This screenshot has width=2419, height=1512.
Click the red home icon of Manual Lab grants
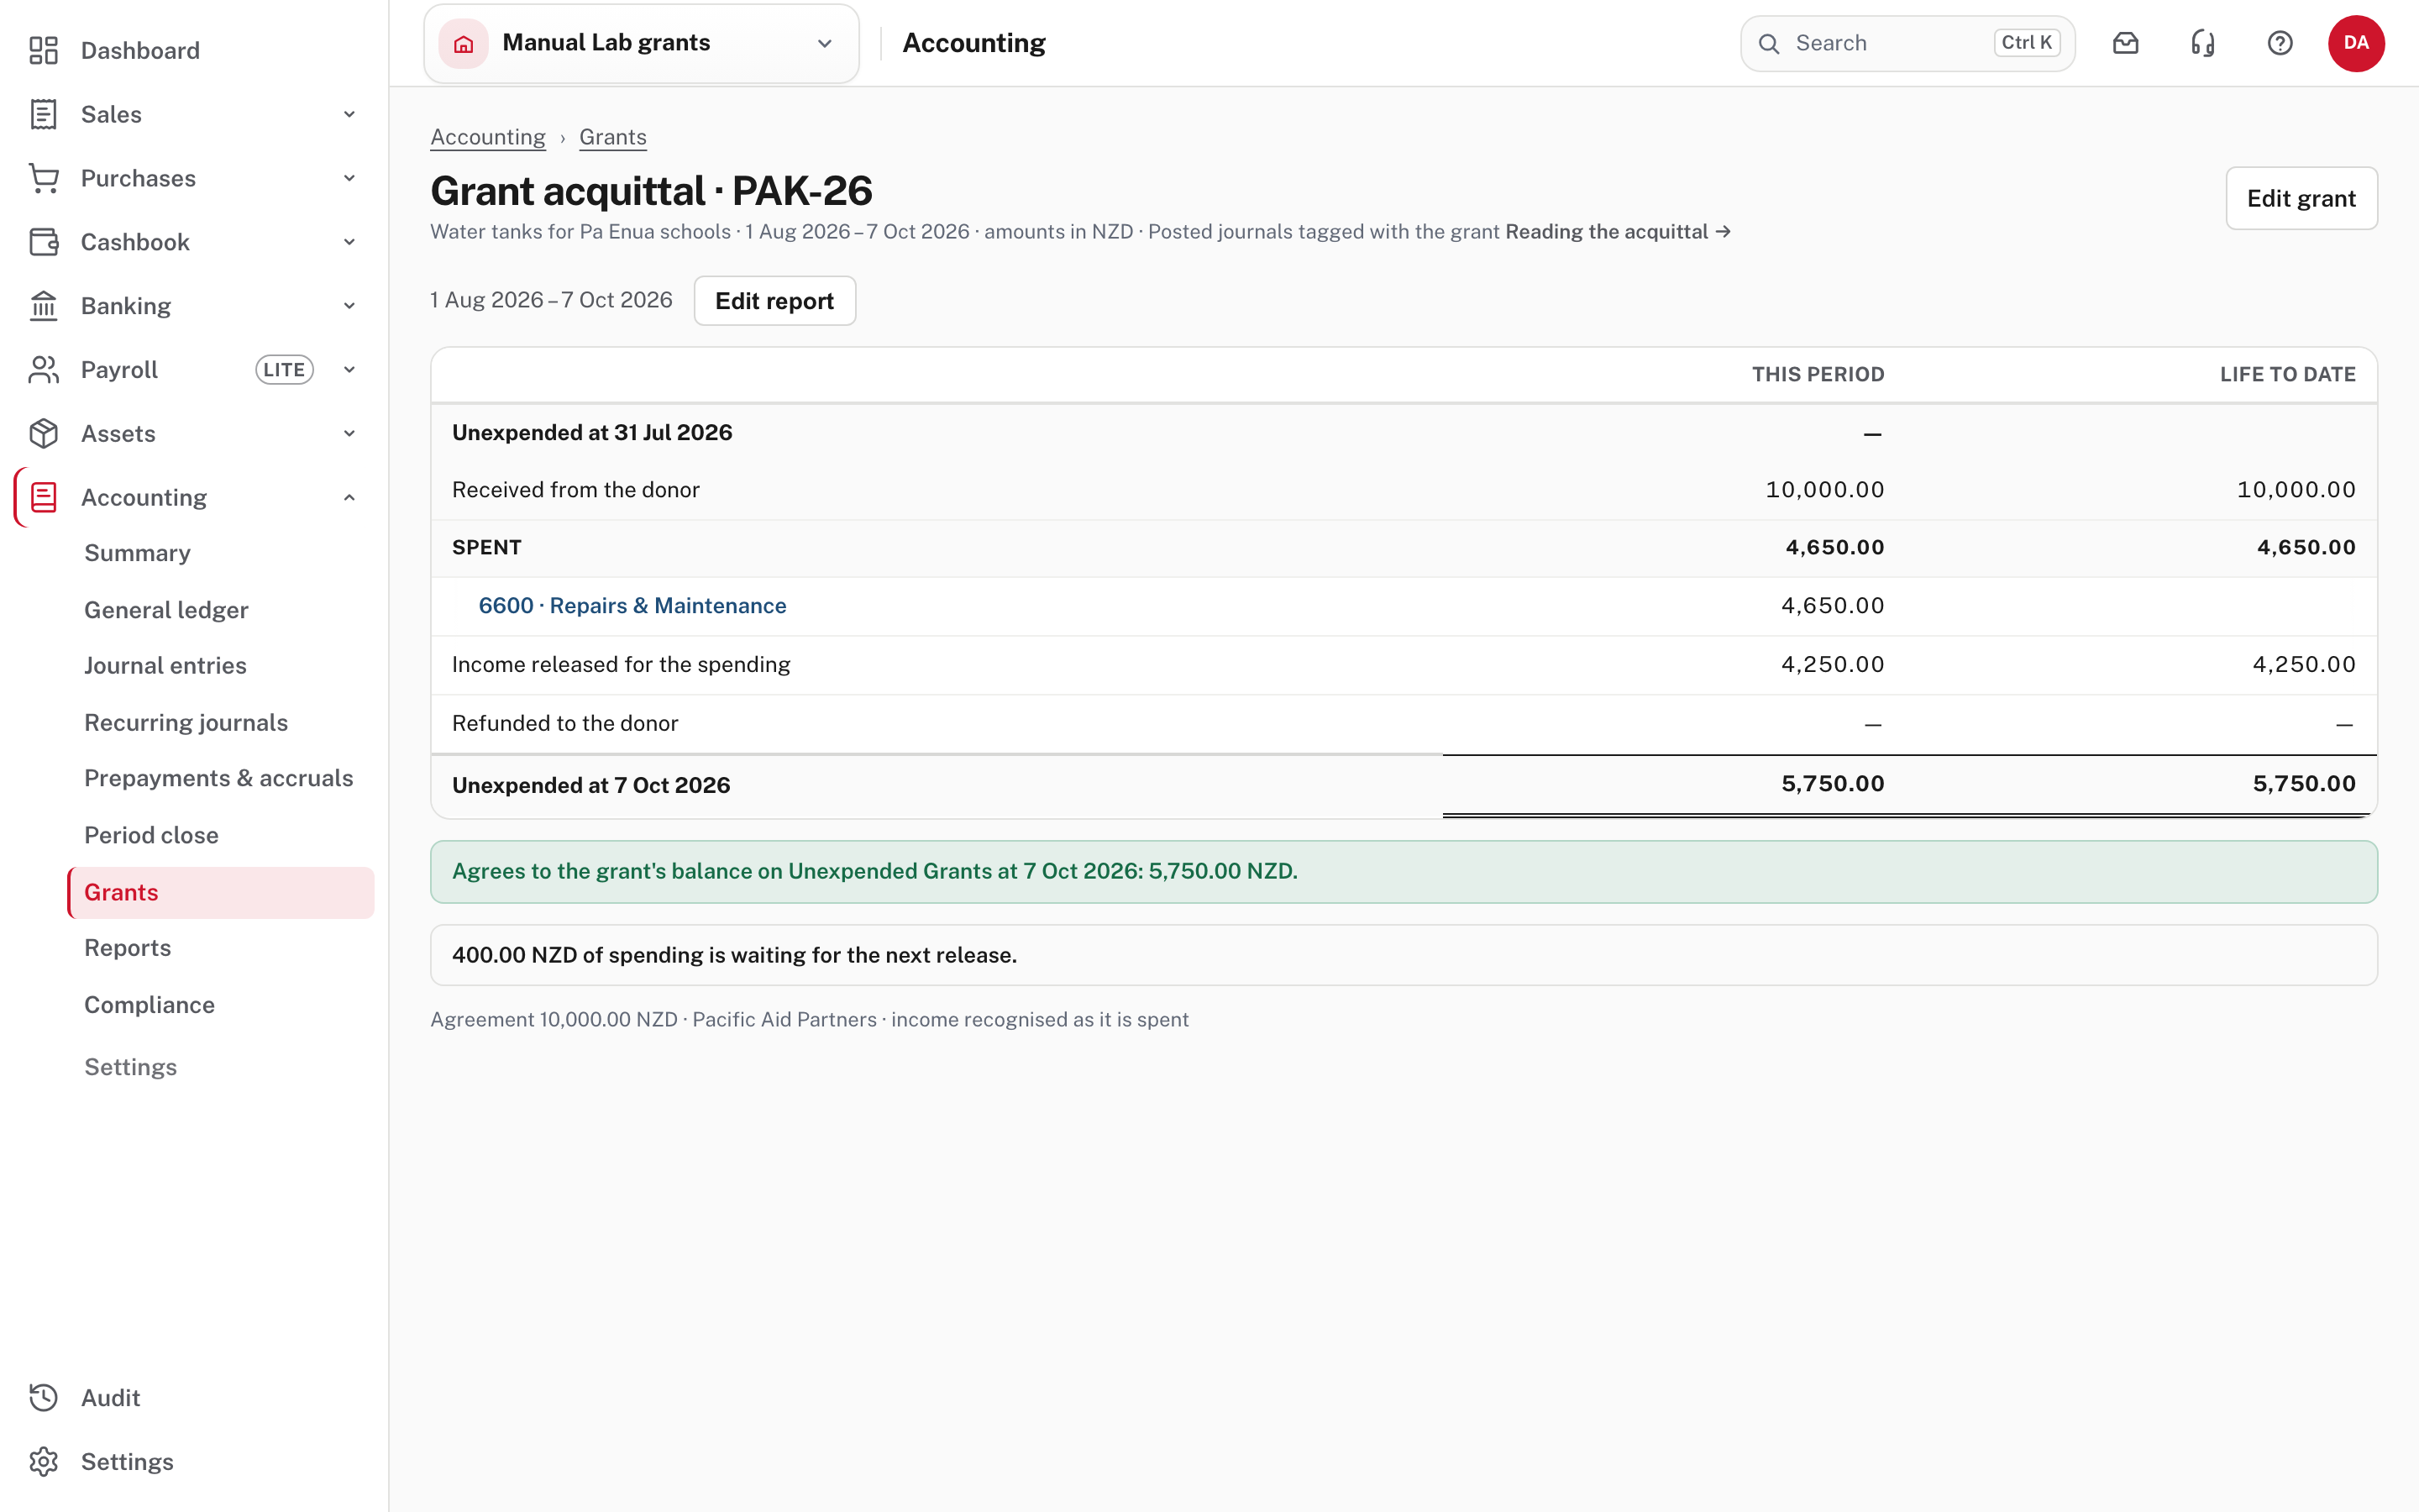[464, 43]
